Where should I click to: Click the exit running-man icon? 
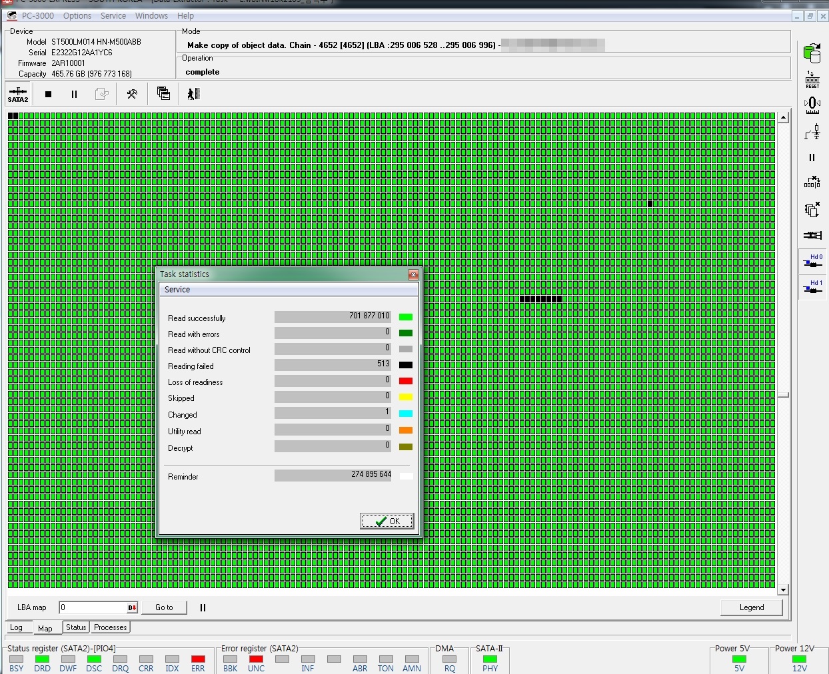point(193,94)
